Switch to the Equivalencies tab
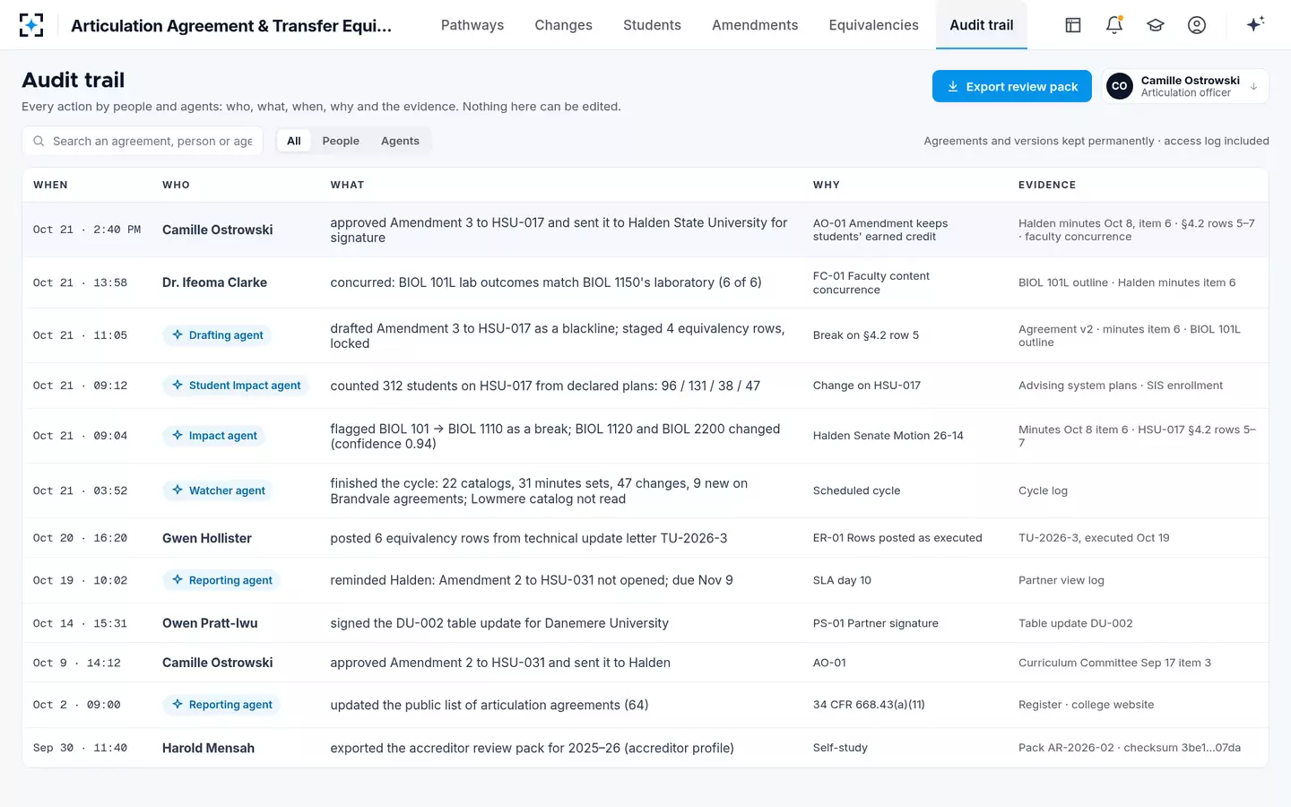The height and width of the screenshot is (807, 1291). [874, 25]
